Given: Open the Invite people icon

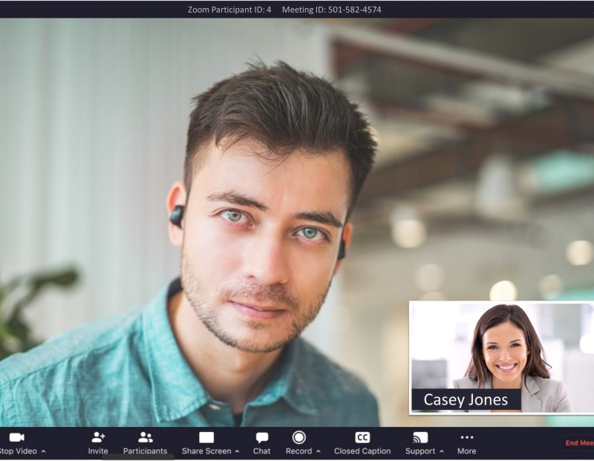Looking at the screenshot, I should [x=98, y=437].
